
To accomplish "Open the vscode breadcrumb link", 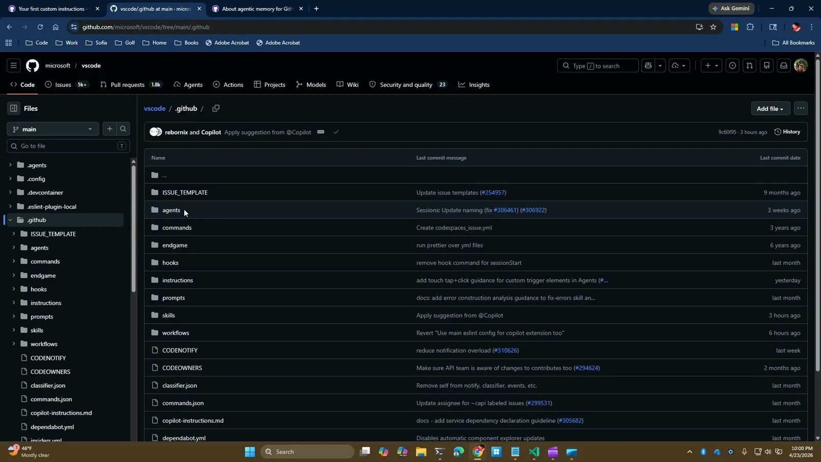I will pyautogui.click(x=154, y=108).
